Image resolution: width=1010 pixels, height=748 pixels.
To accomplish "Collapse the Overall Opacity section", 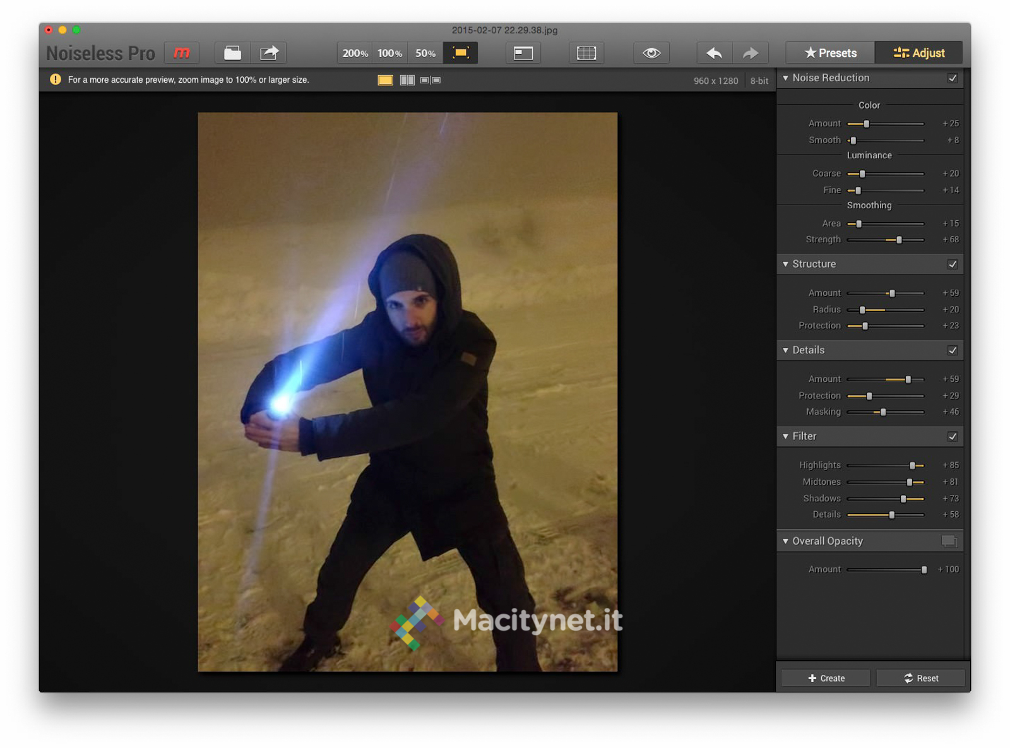I will (x=785, y=542).
